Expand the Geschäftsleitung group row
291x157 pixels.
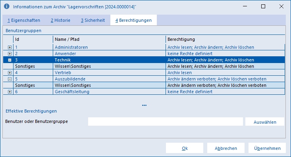point(10,92)
